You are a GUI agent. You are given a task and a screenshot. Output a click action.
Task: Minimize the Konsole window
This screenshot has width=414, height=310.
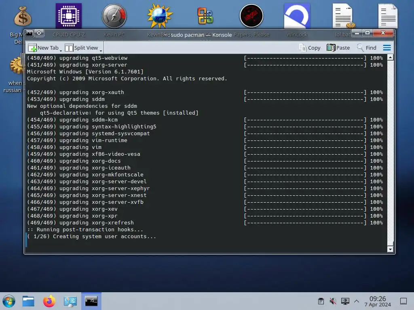[x=357, y=33]
